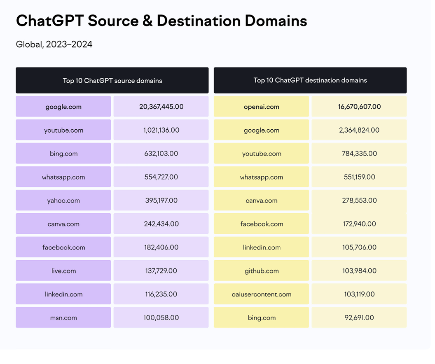Screen dimensions: 435x364
Task: Click the "Global, 2023–2024" subtitle
Action: pos(54,44)
